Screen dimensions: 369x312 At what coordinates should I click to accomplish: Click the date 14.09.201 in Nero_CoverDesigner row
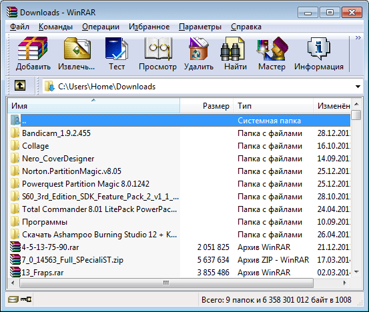(334, 159)
